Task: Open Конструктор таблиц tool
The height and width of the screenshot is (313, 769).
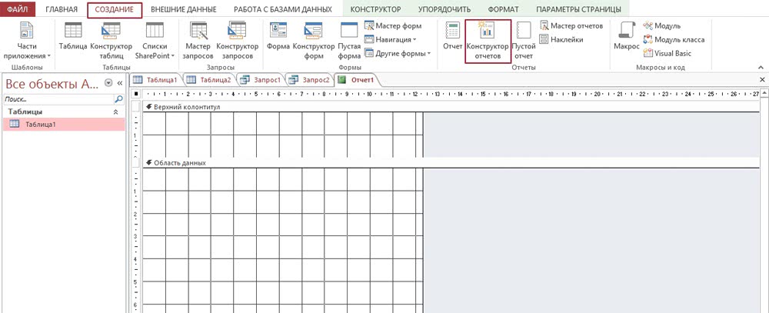Action: tap(111, 38)
